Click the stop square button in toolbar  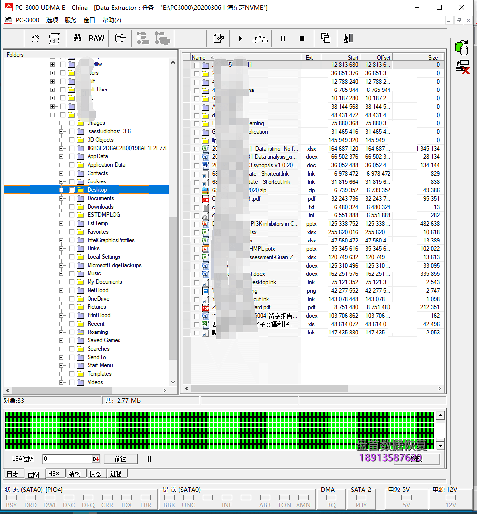click(302, 39)
